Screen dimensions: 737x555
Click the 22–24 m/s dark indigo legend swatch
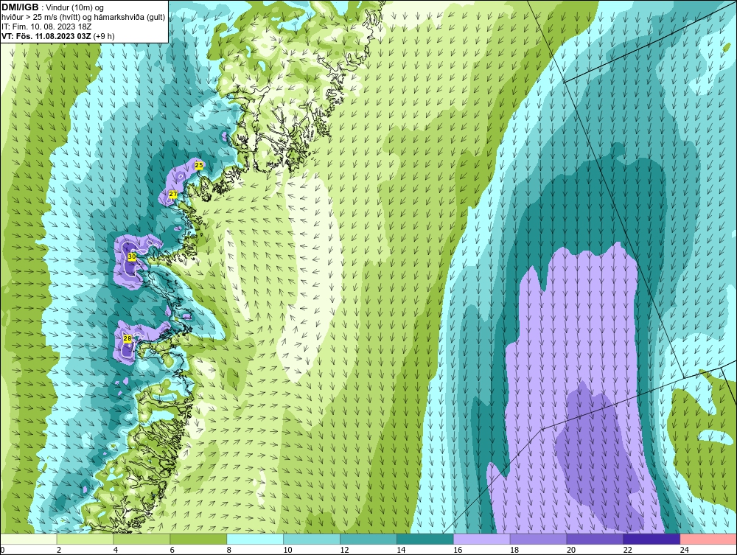click(x=652, y=539)
